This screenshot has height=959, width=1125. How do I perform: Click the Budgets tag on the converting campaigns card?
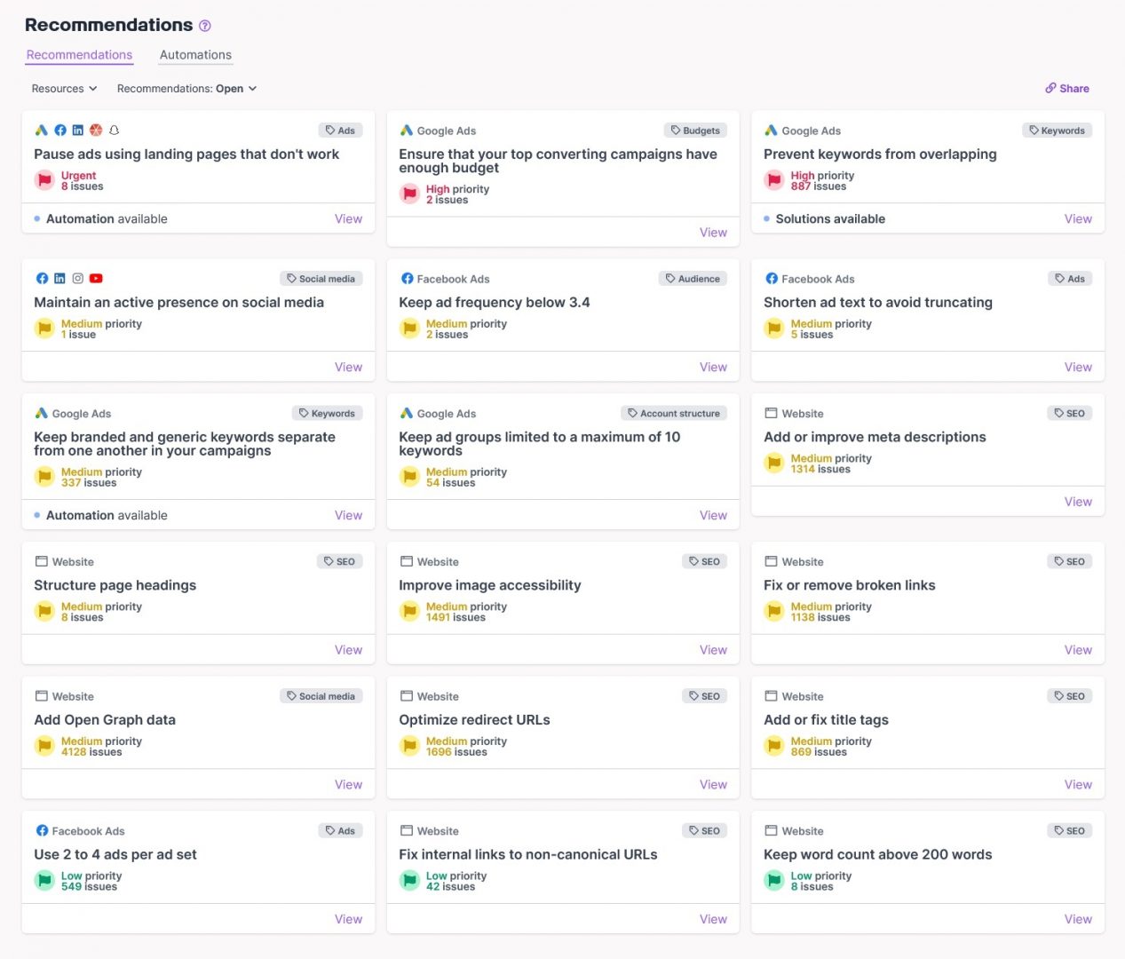[x=695, y=130]
